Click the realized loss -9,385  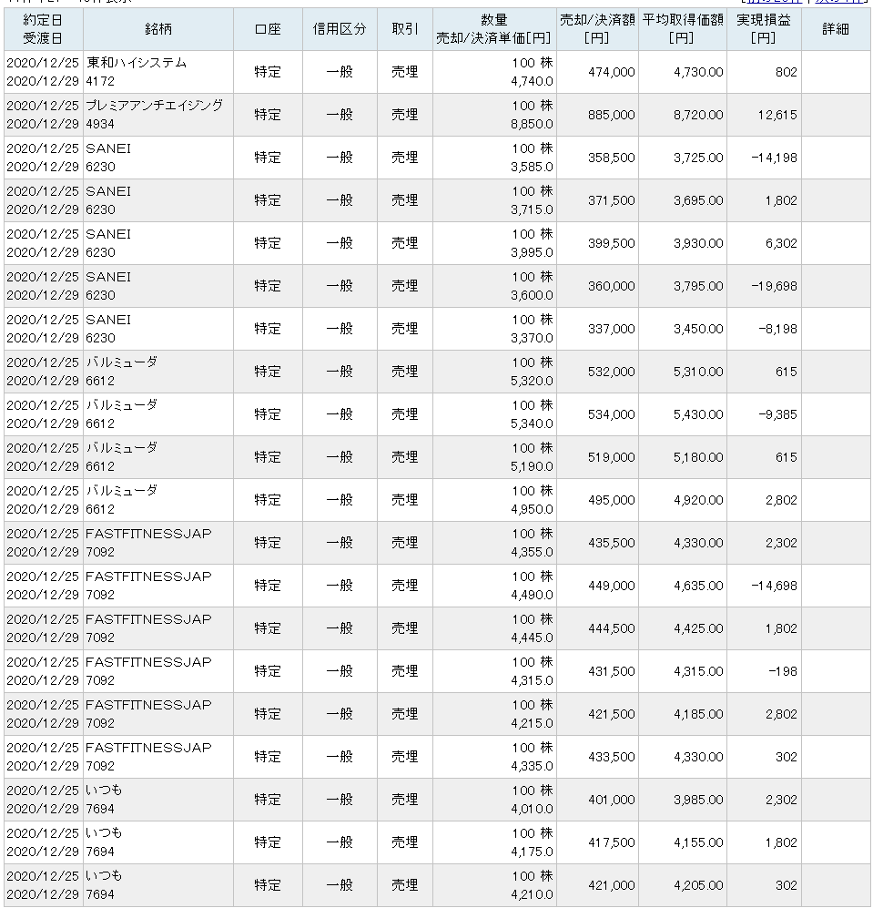(x=778, y=414)
